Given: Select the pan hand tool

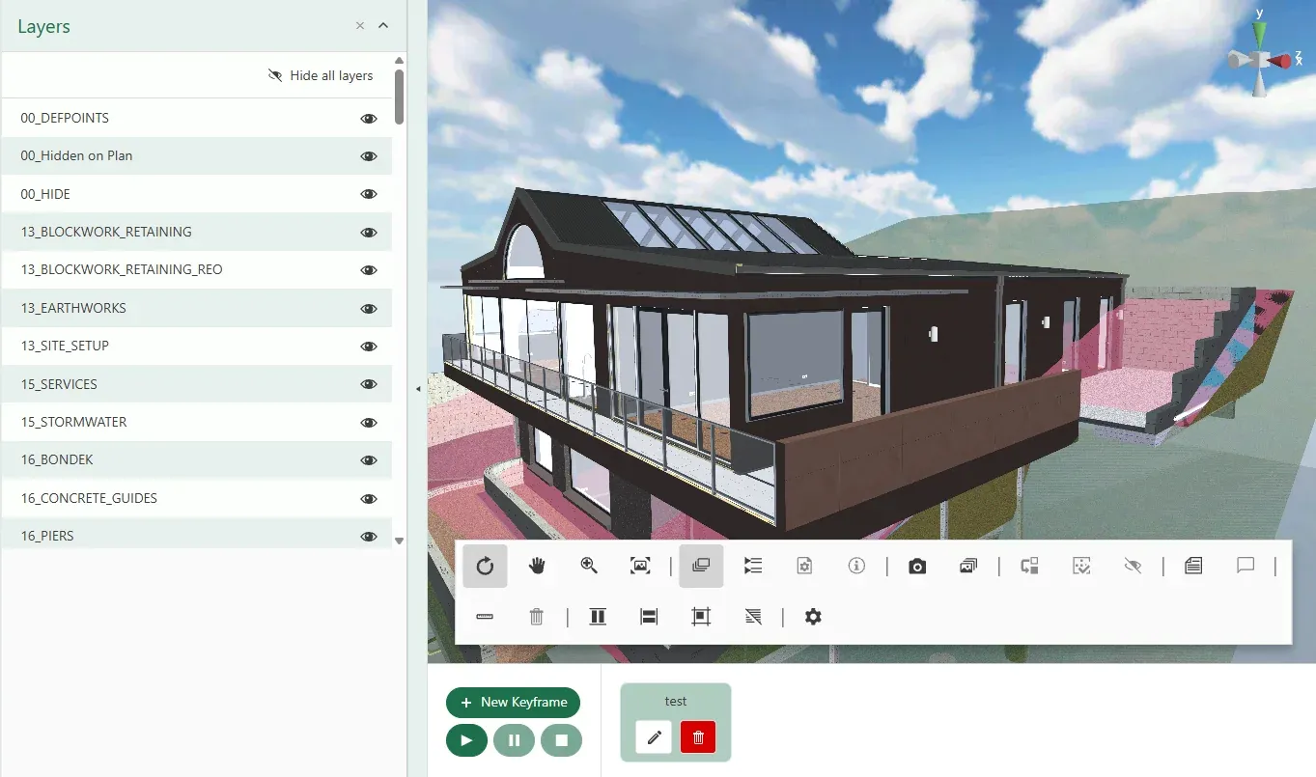Looking at the screenshot, I should [x=537, y=567].
